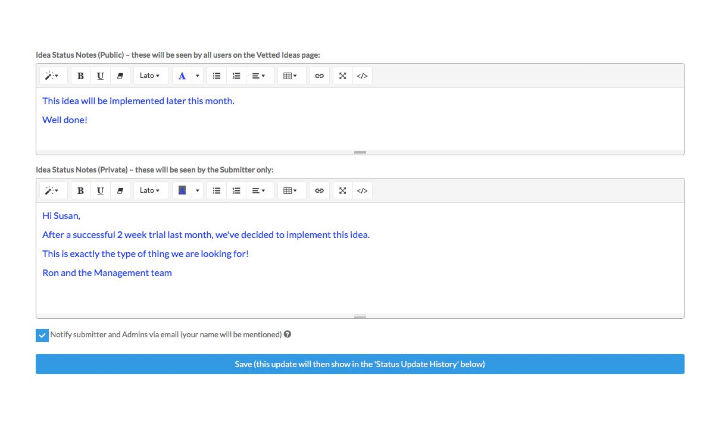Open code view in Private notes toolbar
The width and height of the screenshot is (706, 439).
[363, 190]
